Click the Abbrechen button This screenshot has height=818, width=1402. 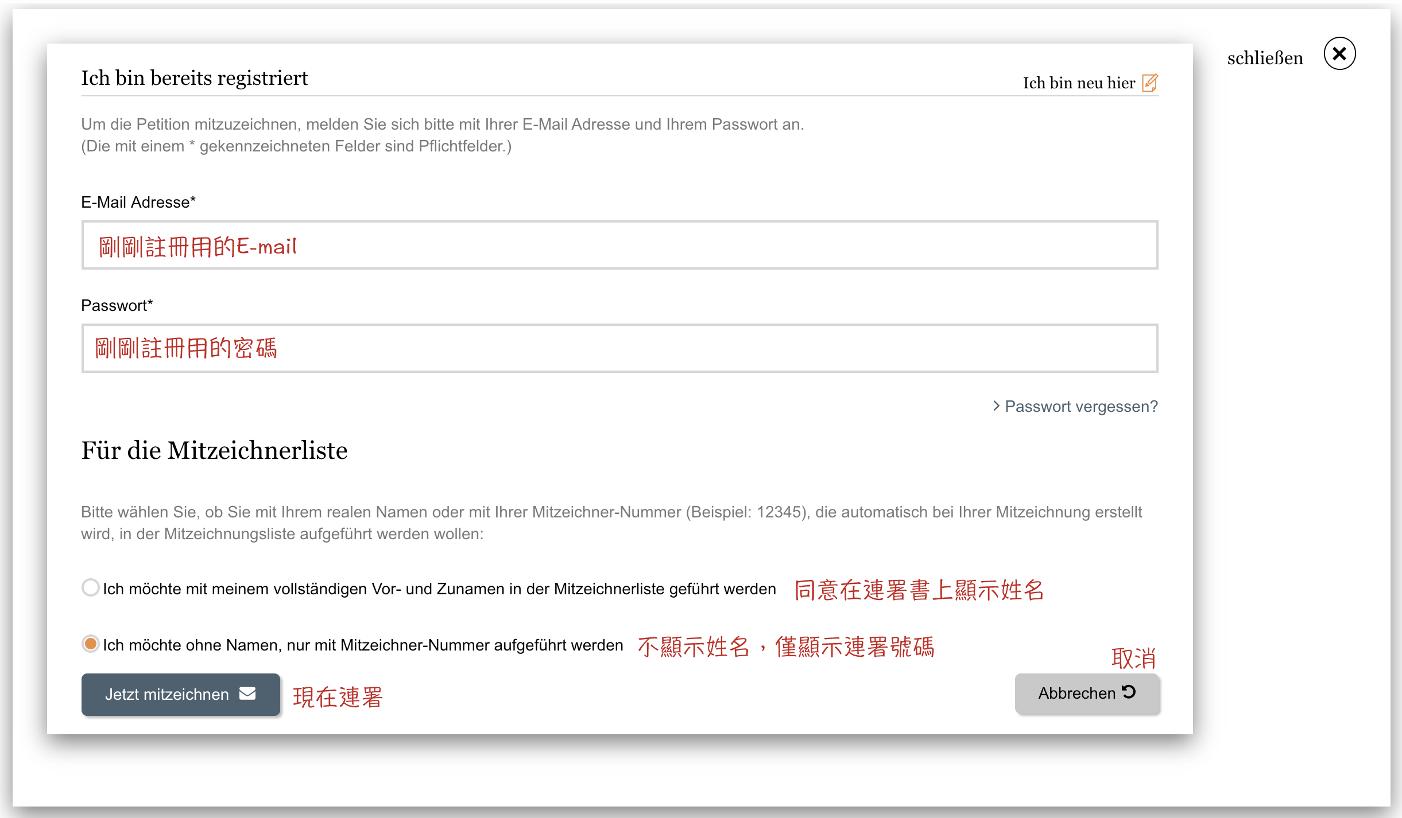[x=1087, y=693]
